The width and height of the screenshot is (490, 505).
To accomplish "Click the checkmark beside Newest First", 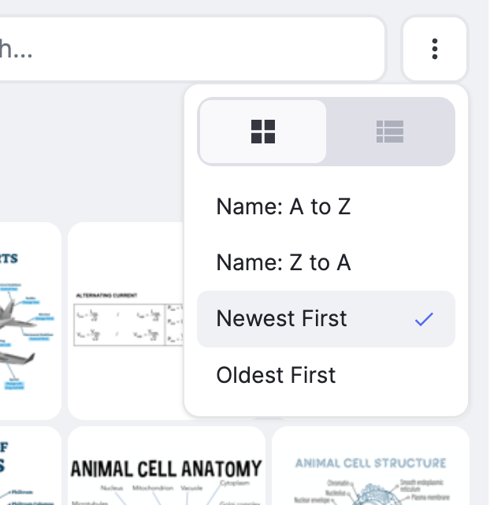I will point(425,319).
